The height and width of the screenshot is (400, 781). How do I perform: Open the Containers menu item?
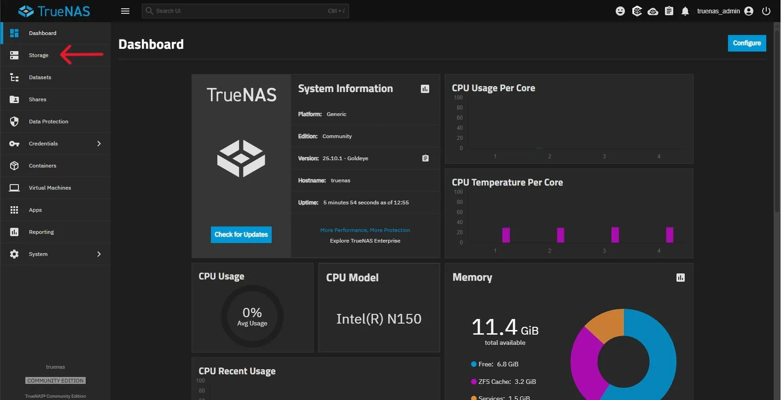point(56,166)
